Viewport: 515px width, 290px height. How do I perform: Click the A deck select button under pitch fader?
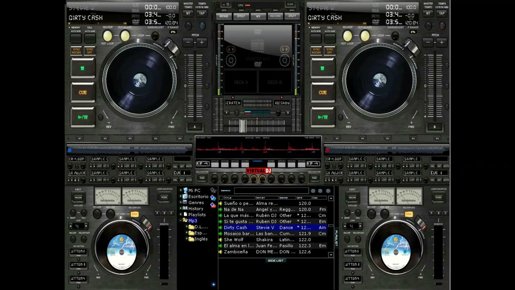195,127
